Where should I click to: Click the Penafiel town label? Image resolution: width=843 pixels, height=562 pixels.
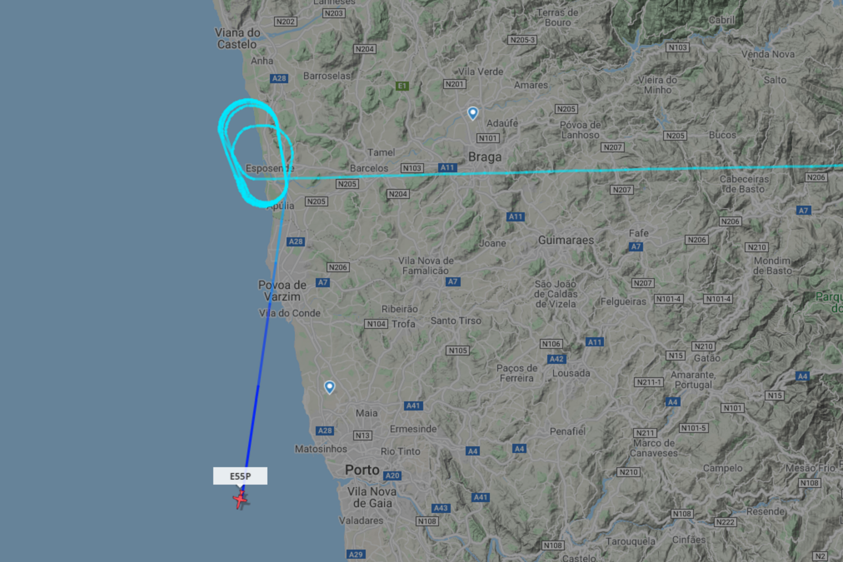tap(568, 431)
